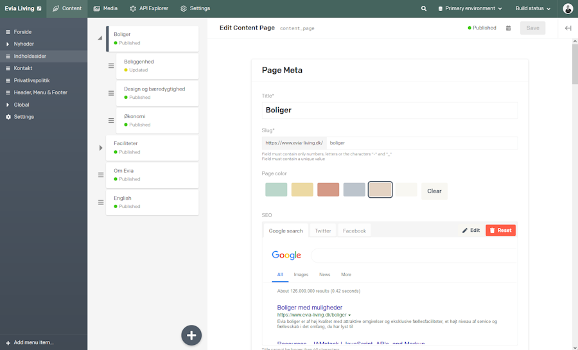Select the Google search SEO tab

coord(286,231)
